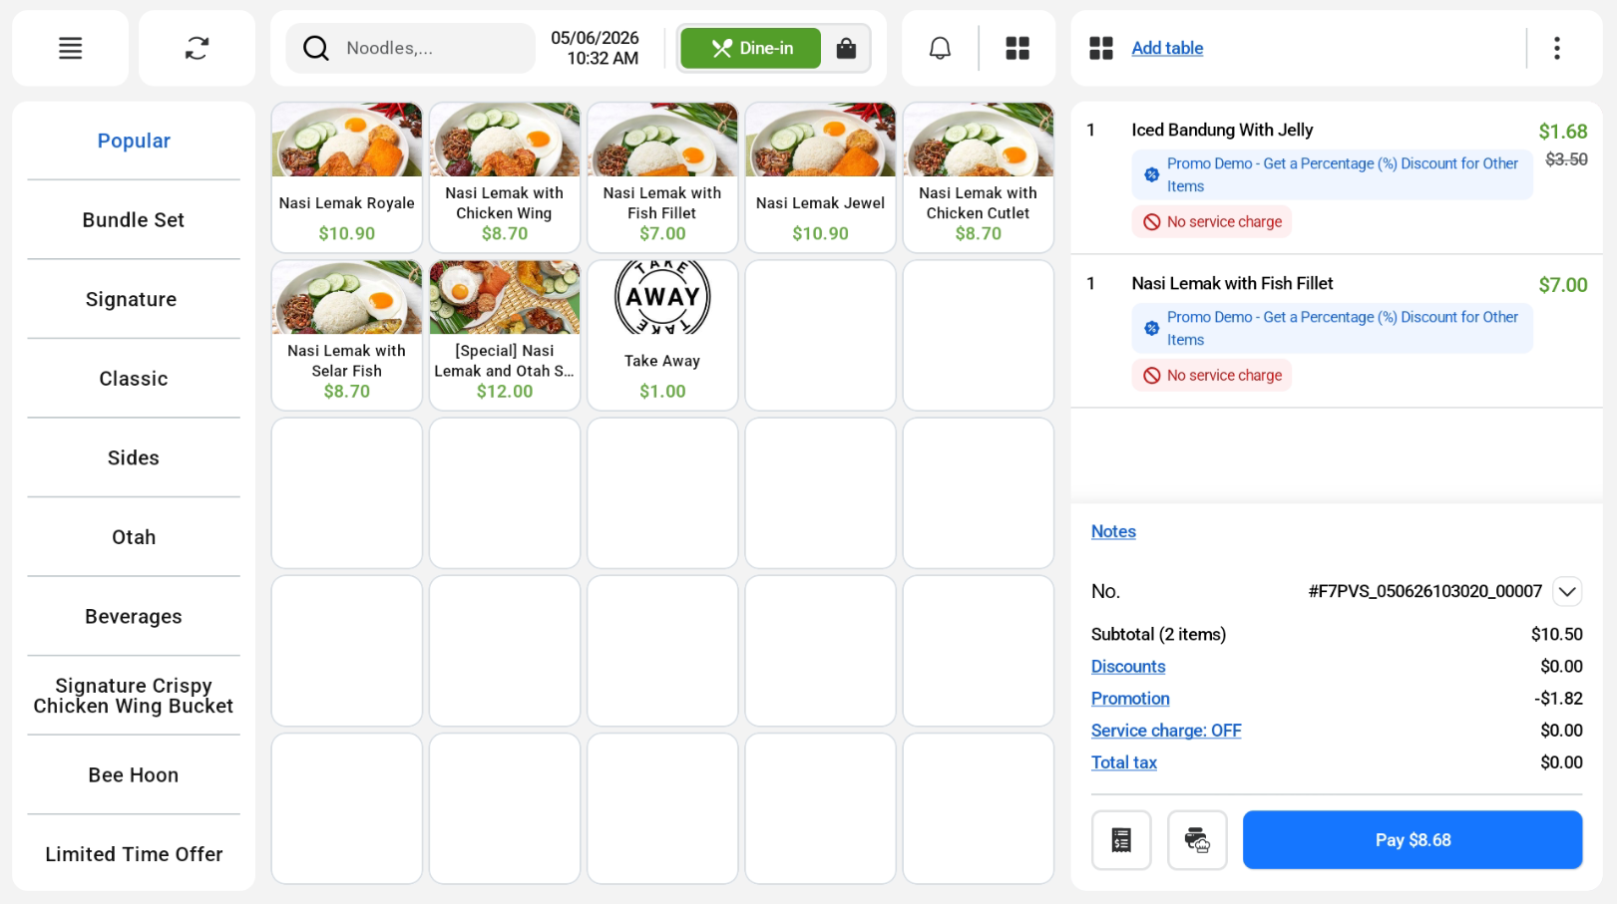The image size is (1617, 904).
Task: Click the Add table link
Action: point(1167,48)
